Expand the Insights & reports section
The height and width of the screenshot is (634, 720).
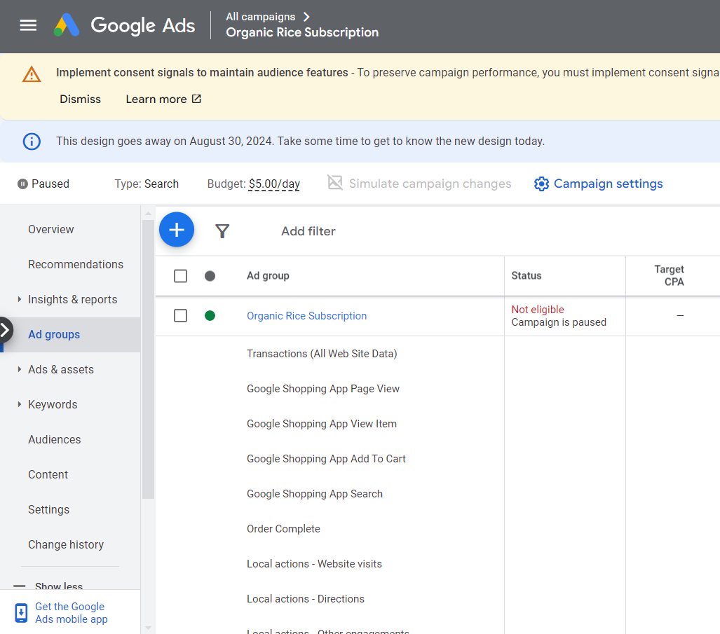(x=20, y=299)
